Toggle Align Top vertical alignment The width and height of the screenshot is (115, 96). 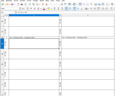coord(75,8)
